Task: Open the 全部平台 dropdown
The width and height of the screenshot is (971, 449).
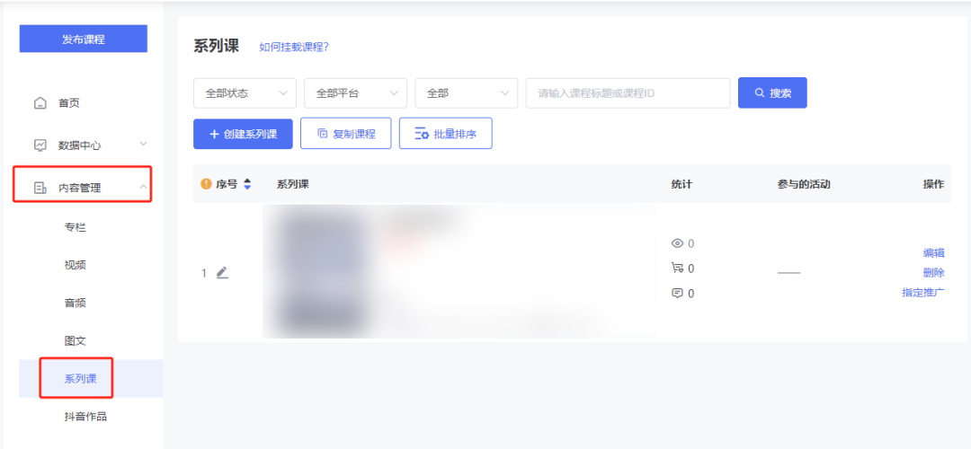Action: [355, 93]
